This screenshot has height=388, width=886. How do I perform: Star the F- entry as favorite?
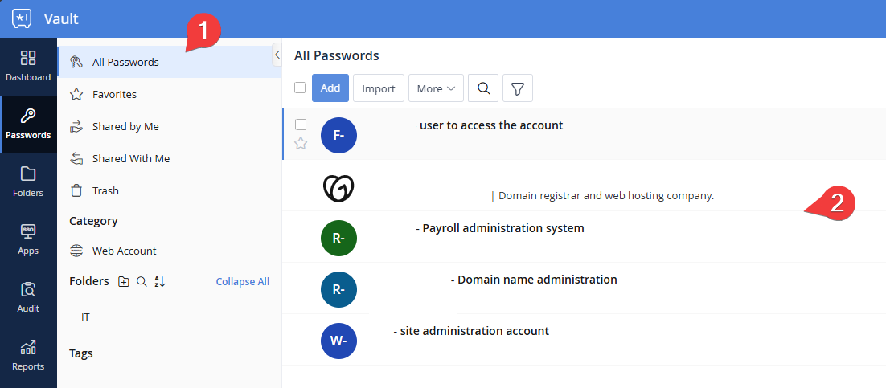click(301, 144)
